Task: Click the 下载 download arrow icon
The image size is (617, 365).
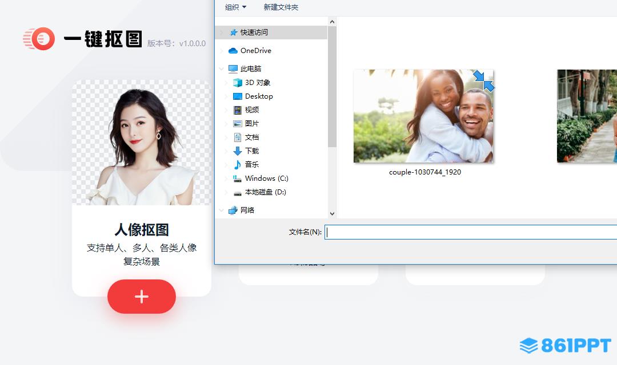Action: click(x=237, y=151)
